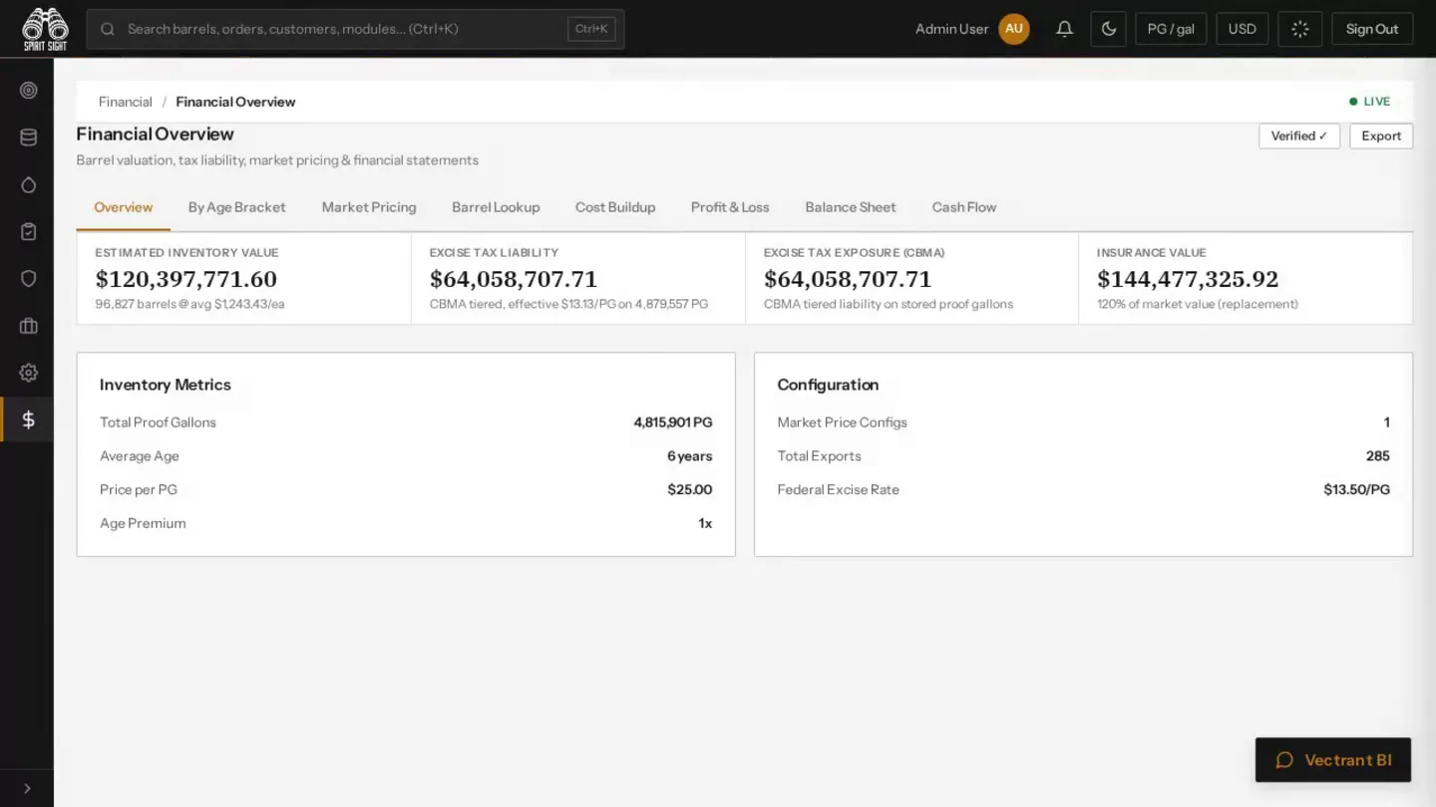The height and width of the screenshot is (807, 1436).
Task: Click the 120% of market value note
Action: pos(1198,304)
